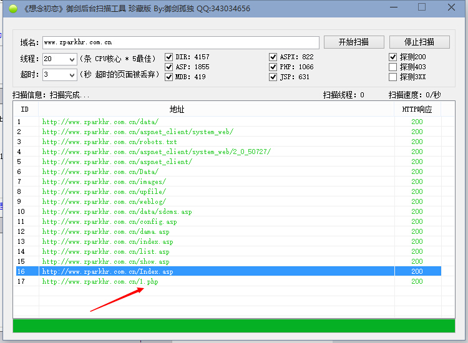
Task: Select the /upfile/ result row
Action: (228, 191)
